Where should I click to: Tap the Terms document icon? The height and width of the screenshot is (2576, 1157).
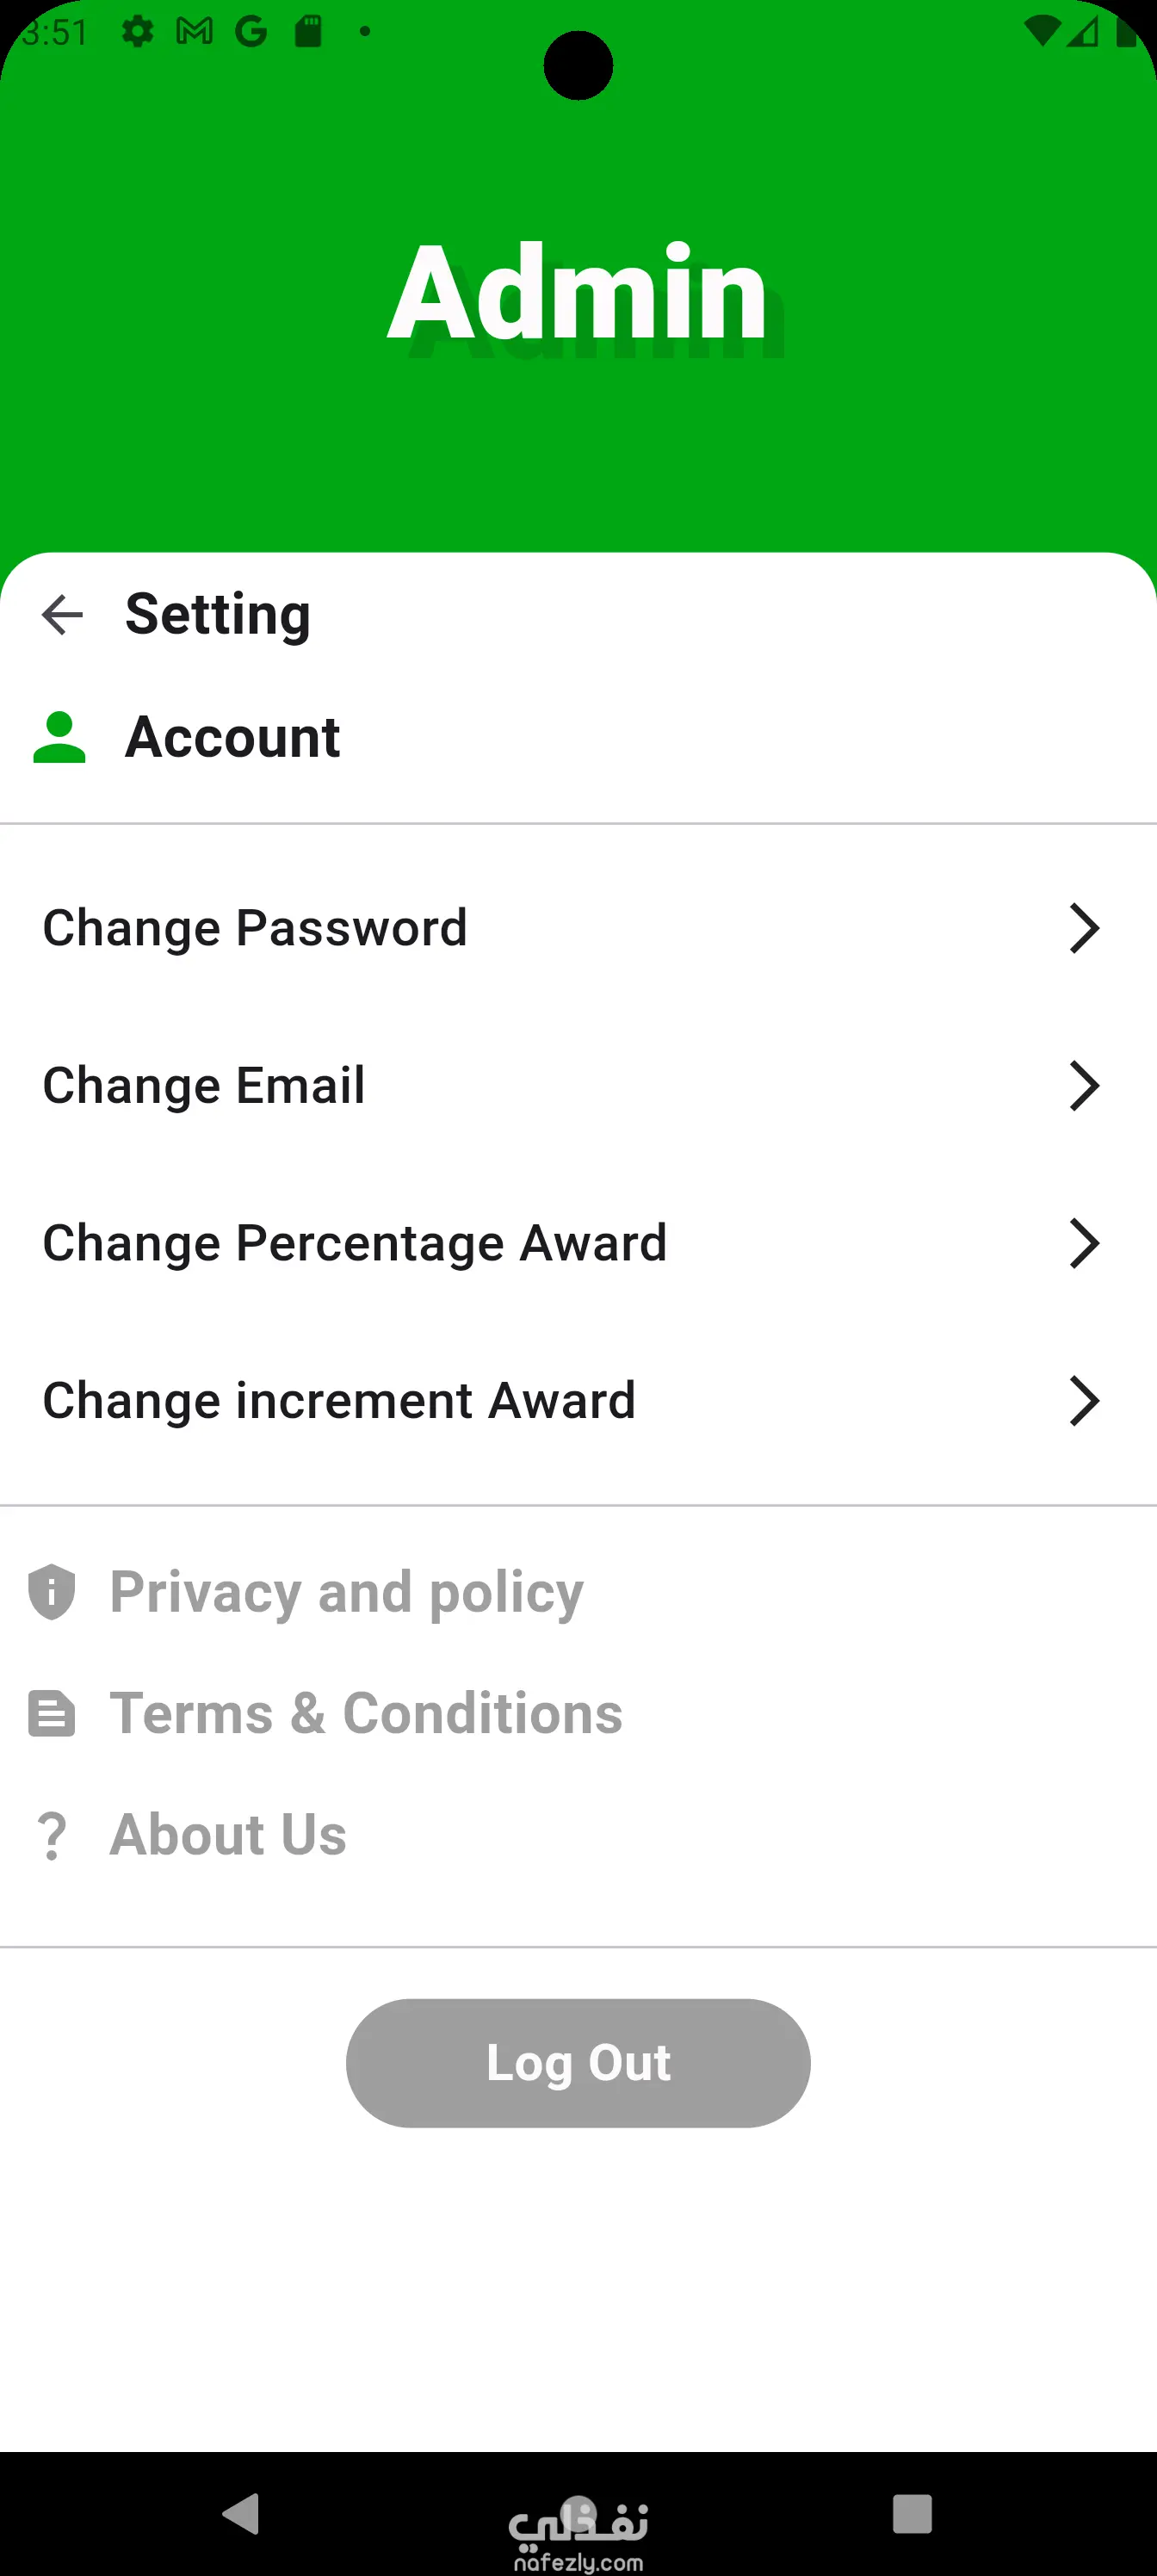pyautogui.click(x=52, y=1713)
